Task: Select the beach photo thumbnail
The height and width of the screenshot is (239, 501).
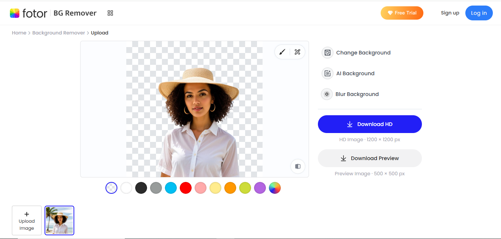Action: point(59,220)
